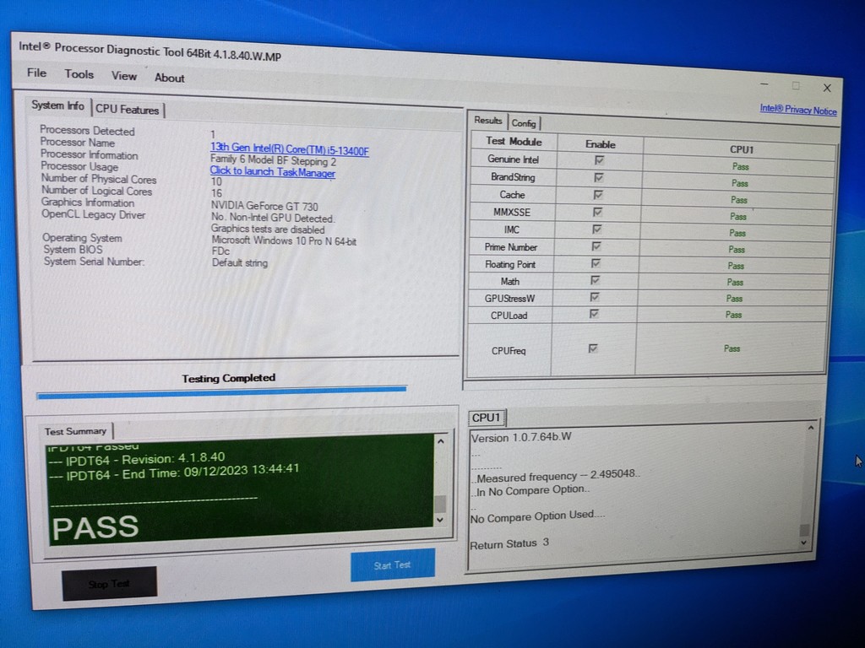Click the Family 6 Model BF Stepping 2 text
The image size is (865, 648).
273,160
